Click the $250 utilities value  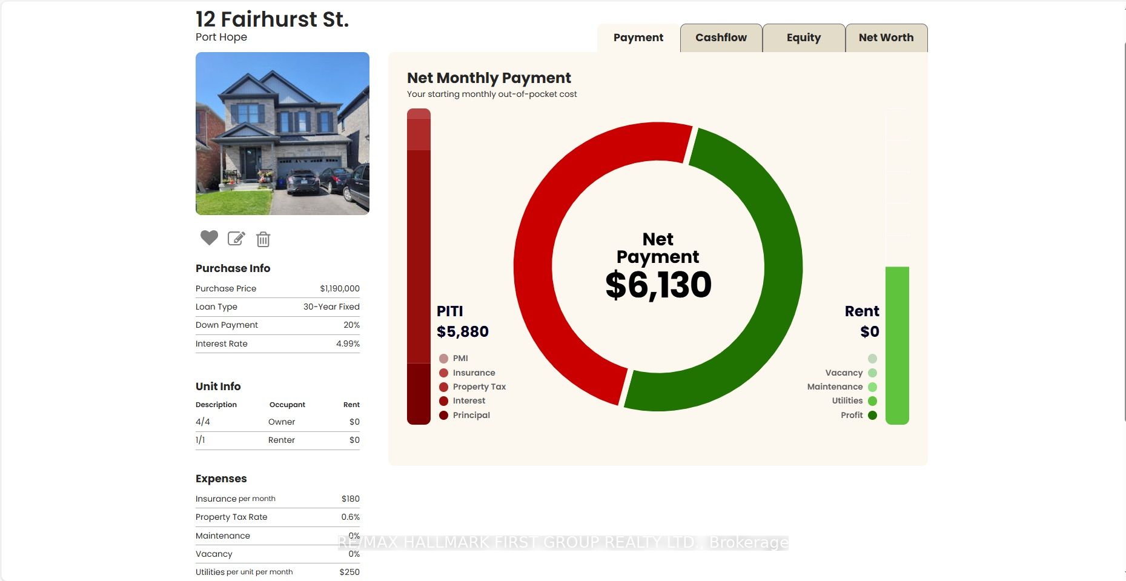[349, 572]
